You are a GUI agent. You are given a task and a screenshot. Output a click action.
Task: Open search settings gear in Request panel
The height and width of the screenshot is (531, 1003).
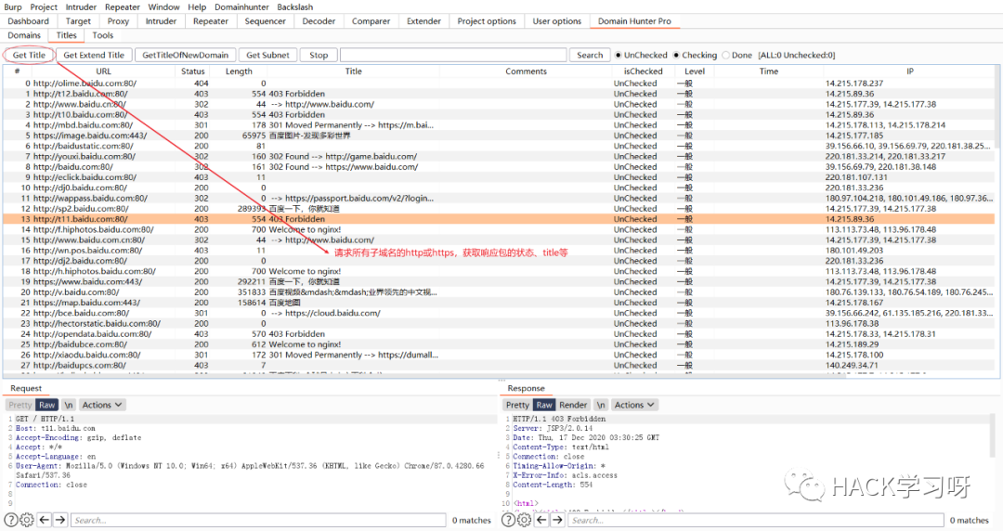[27, 520]
